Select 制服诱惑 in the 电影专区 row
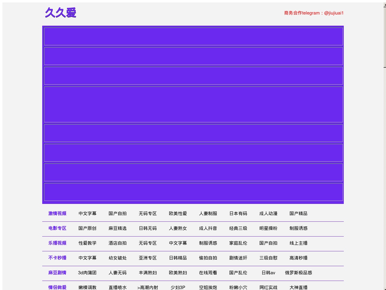 (299, 228)
